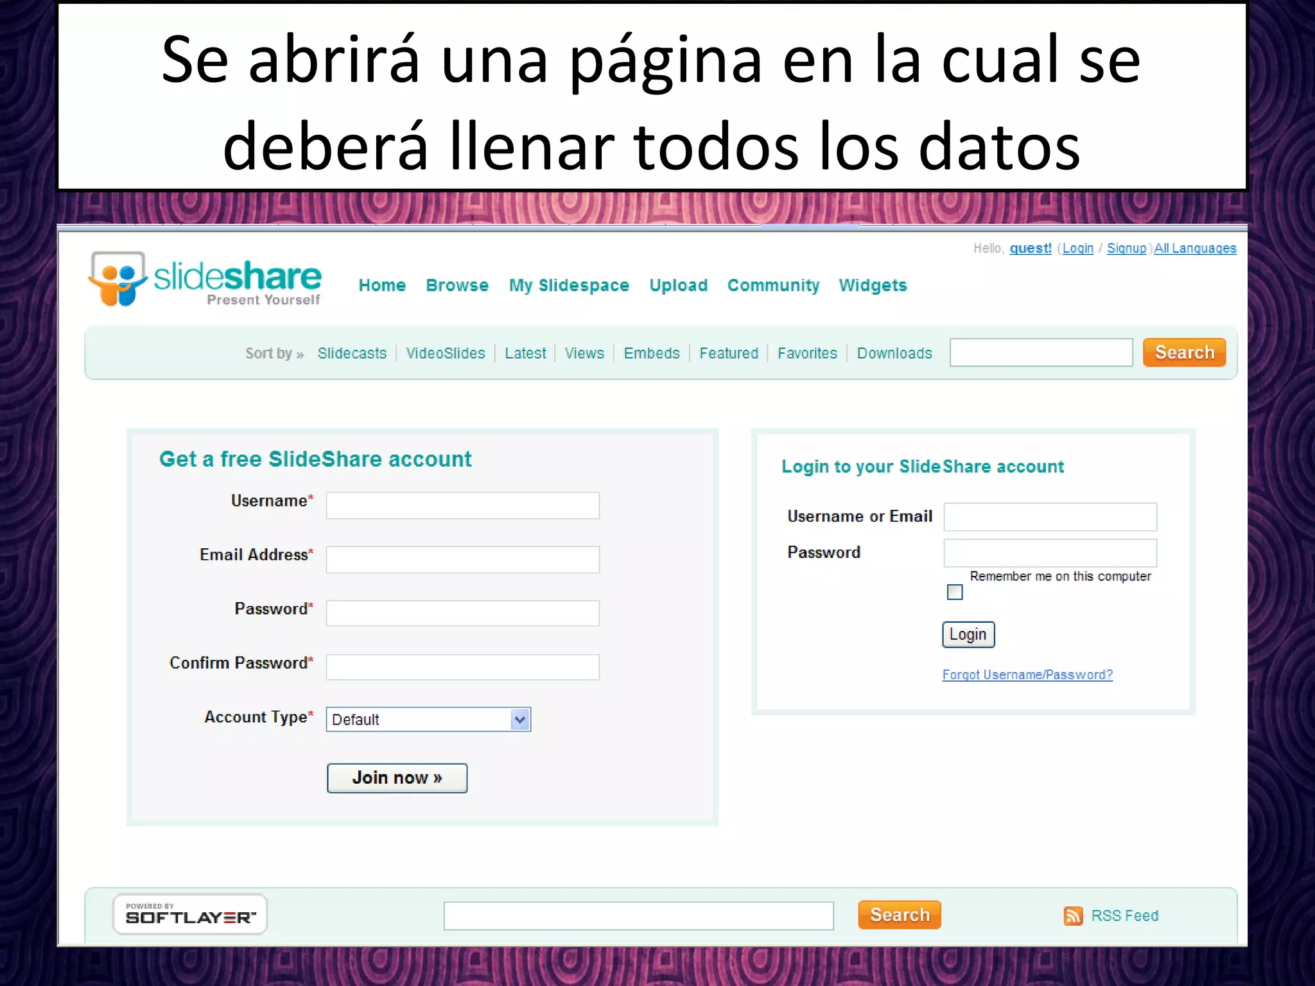Click the Signup link in header
The image size is (1315, 986).
1126,248
